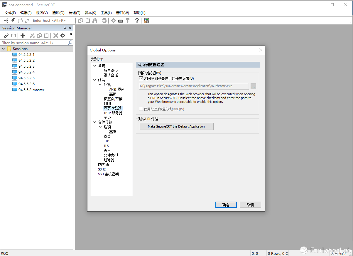Open Session Options gear in main toolbar
353x256 pixels.
[x=114, y=21]
